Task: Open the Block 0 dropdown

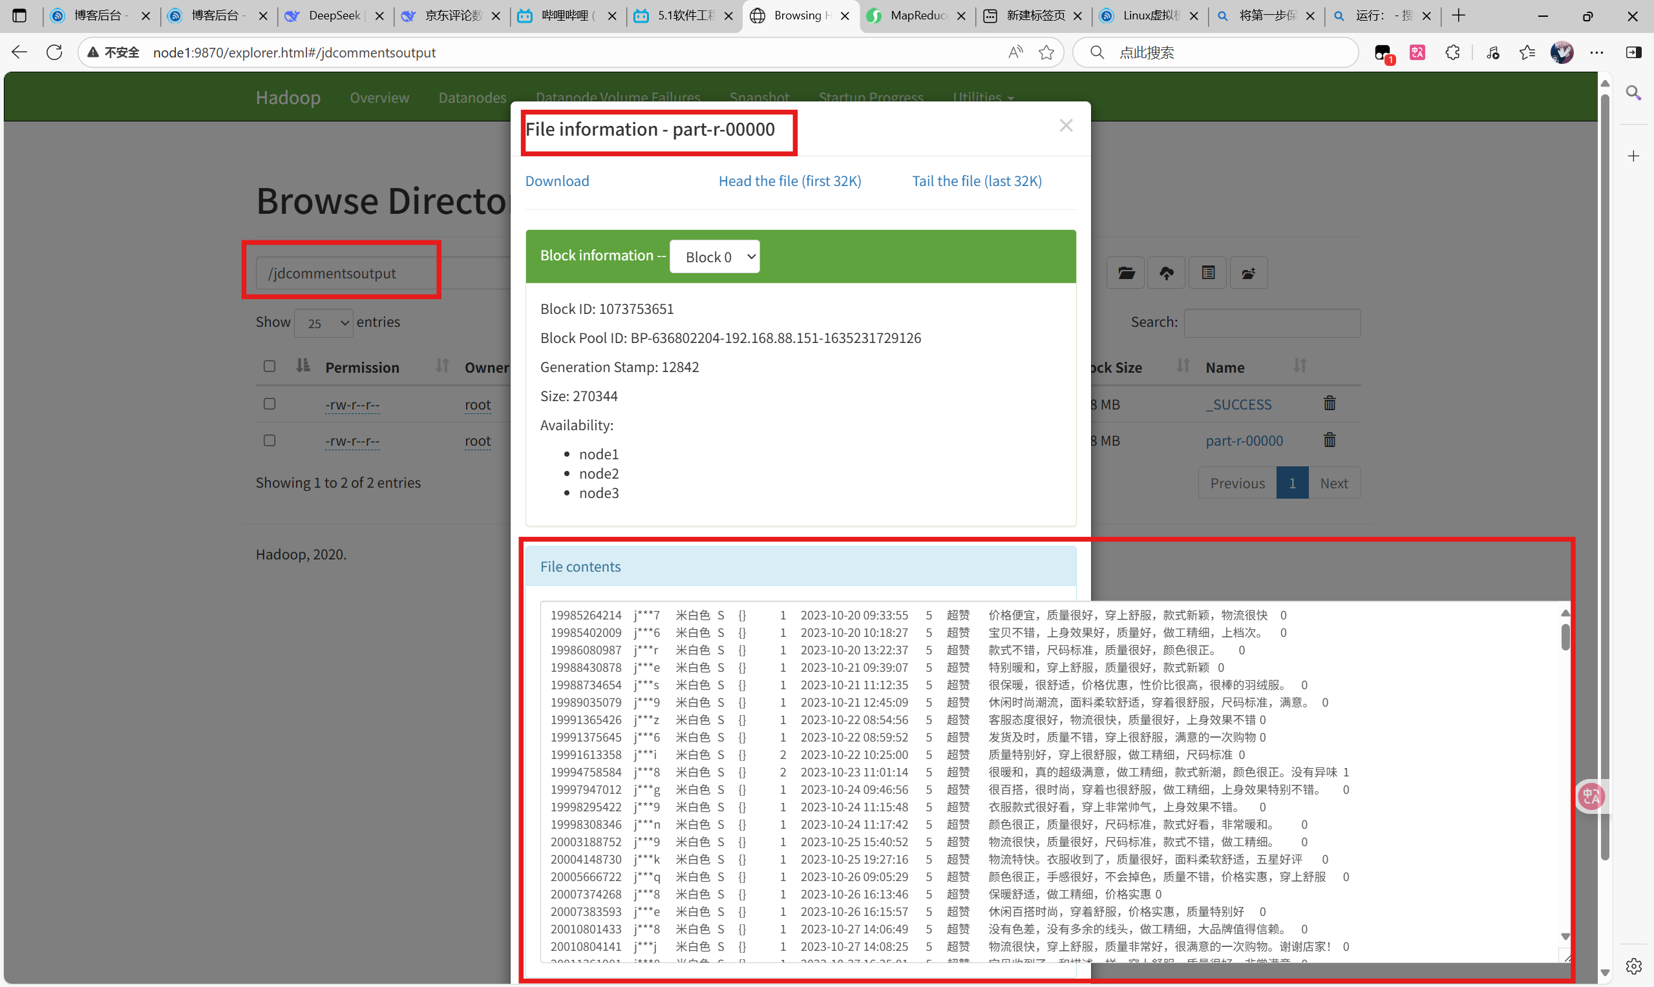Action: pos(715,256)
